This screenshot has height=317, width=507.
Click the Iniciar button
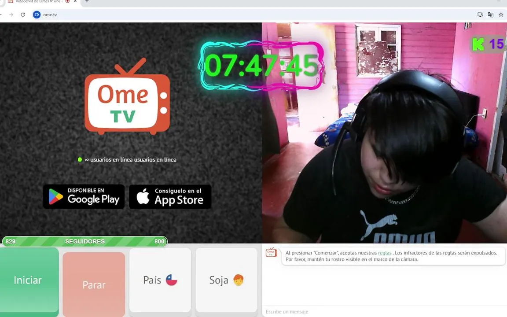(x=29, y=280)
